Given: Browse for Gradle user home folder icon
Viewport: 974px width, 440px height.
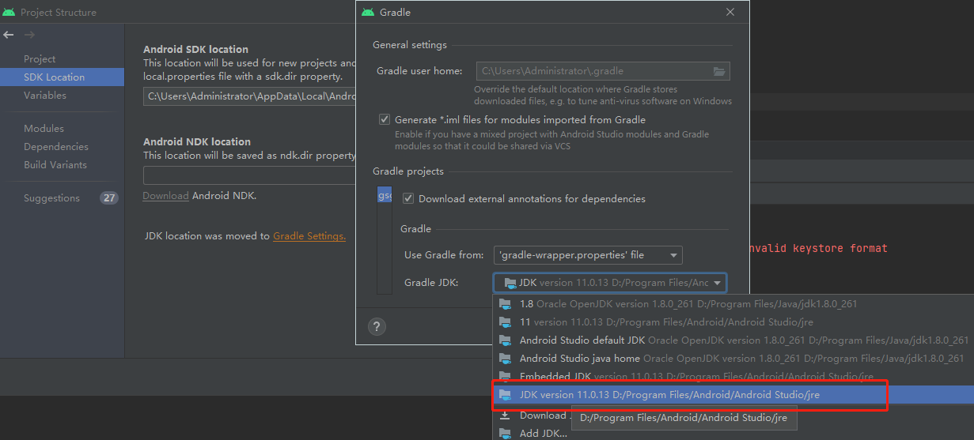Looking at the screenshot, I should (719, 71).
